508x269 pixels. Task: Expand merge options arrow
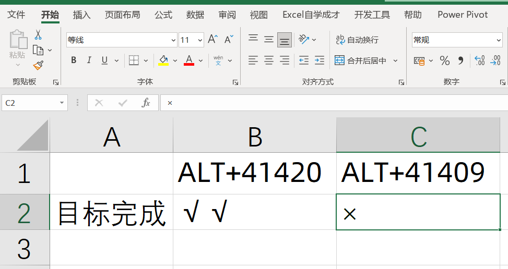click(395, 60)
